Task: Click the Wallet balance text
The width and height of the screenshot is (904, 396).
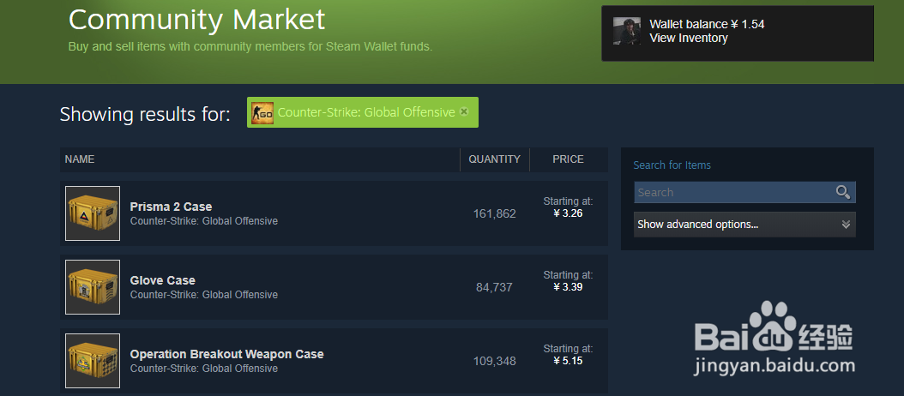Action: coord(707,24)
